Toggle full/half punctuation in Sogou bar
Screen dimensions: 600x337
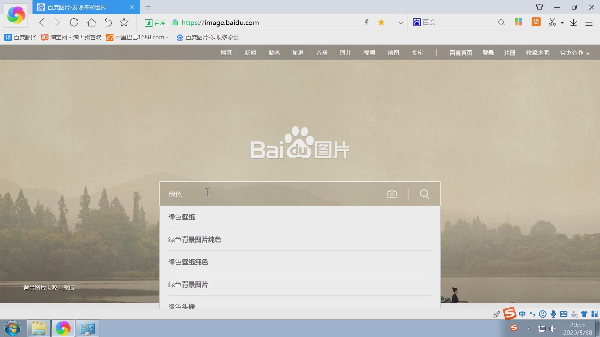pyautogui.click(x=532, y=314)
